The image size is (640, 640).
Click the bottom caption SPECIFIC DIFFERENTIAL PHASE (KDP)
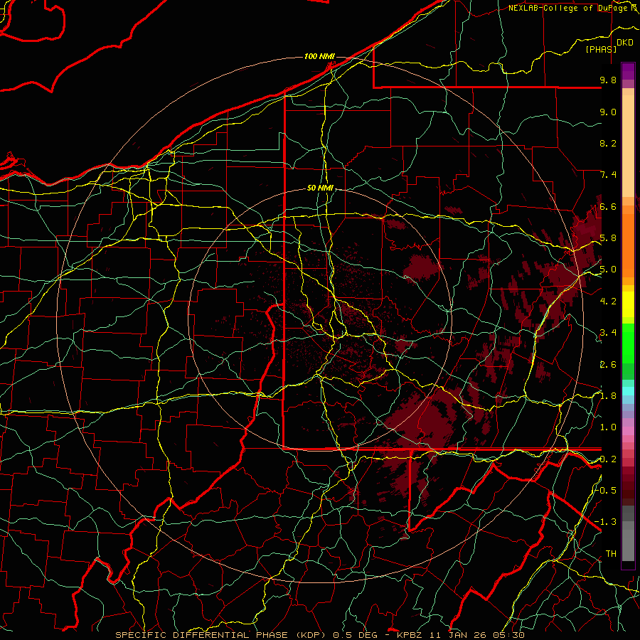[220, 635]
